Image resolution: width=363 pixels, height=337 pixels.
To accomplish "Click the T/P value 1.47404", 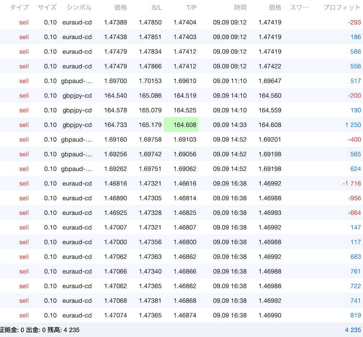I will pos(185,22).
